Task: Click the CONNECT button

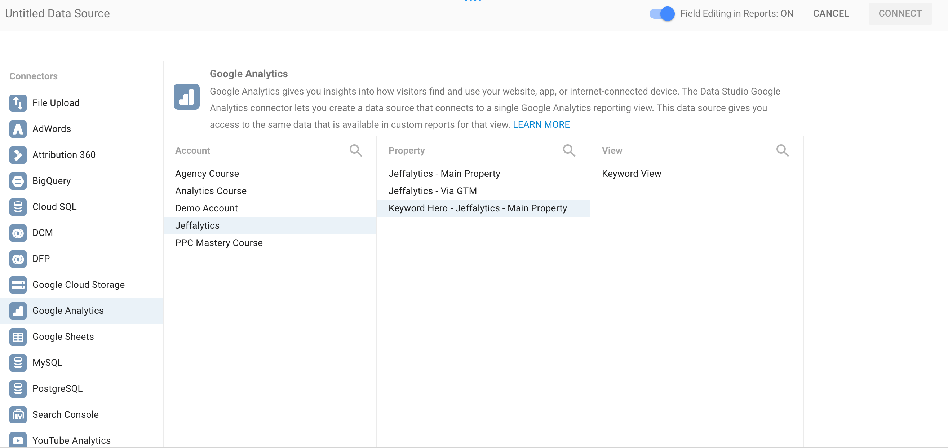Action: [900, 14]
